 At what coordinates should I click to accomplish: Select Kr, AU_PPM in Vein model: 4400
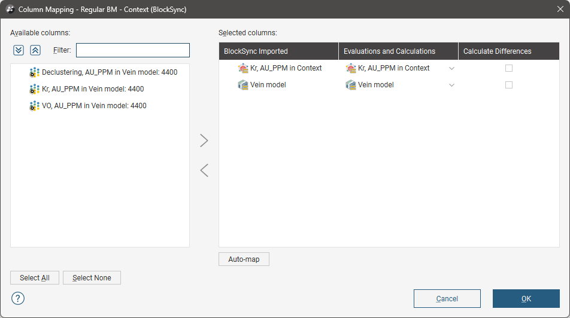[93, 89]
